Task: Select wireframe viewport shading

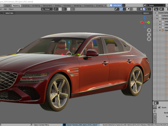Action: pos(138,9)
